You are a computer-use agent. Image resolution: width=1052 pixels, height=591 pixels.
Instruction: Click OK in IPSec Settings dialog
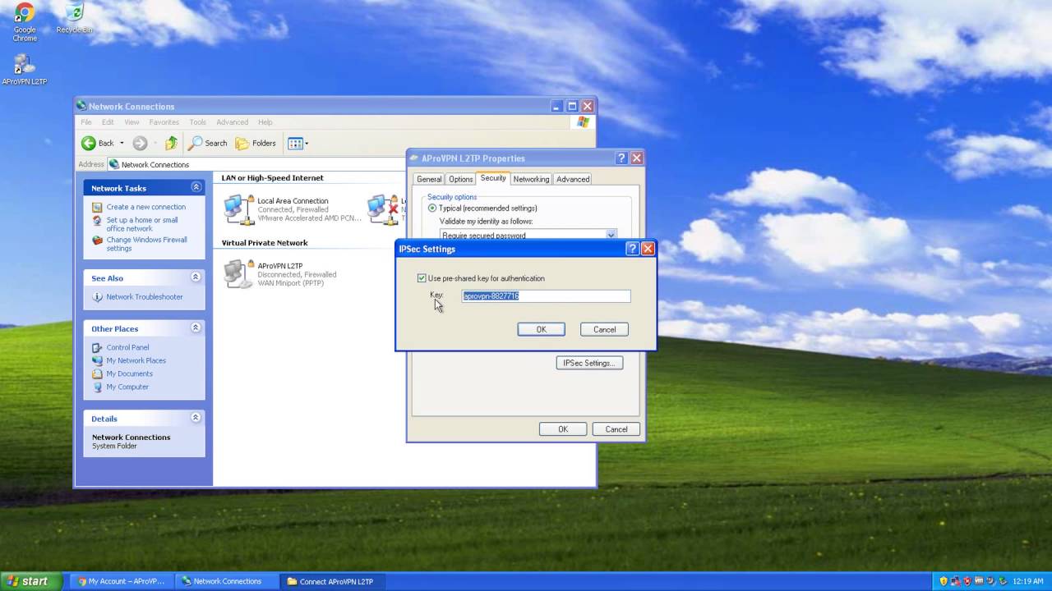coord(541,329)
